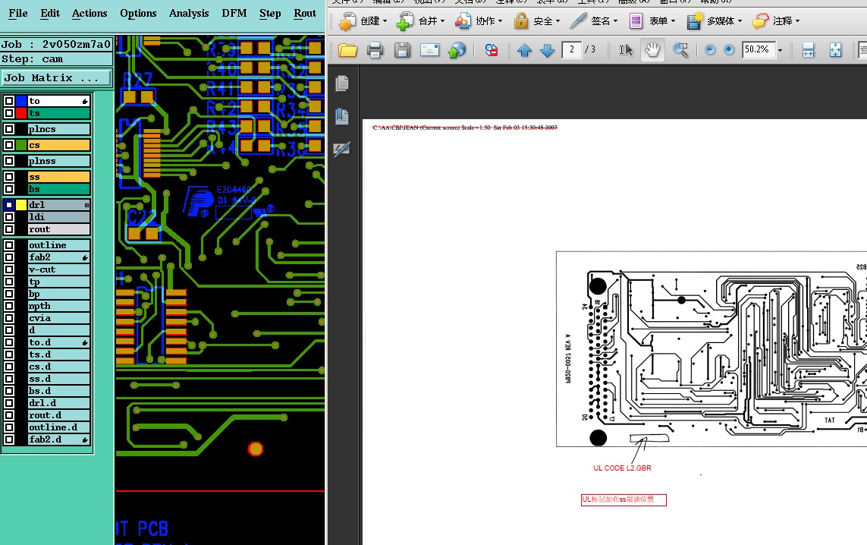This screenshot has height=545, width=867.
Task: Open the DFM menu
Action: point(234,13)
